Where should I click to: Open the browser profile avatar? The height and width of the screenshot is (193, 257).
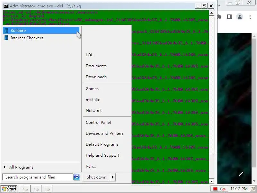click(x=240, y=17)
